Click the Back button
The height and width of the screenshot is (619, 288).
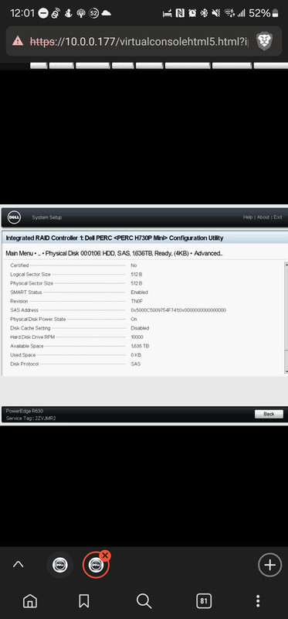click(269, 414)
